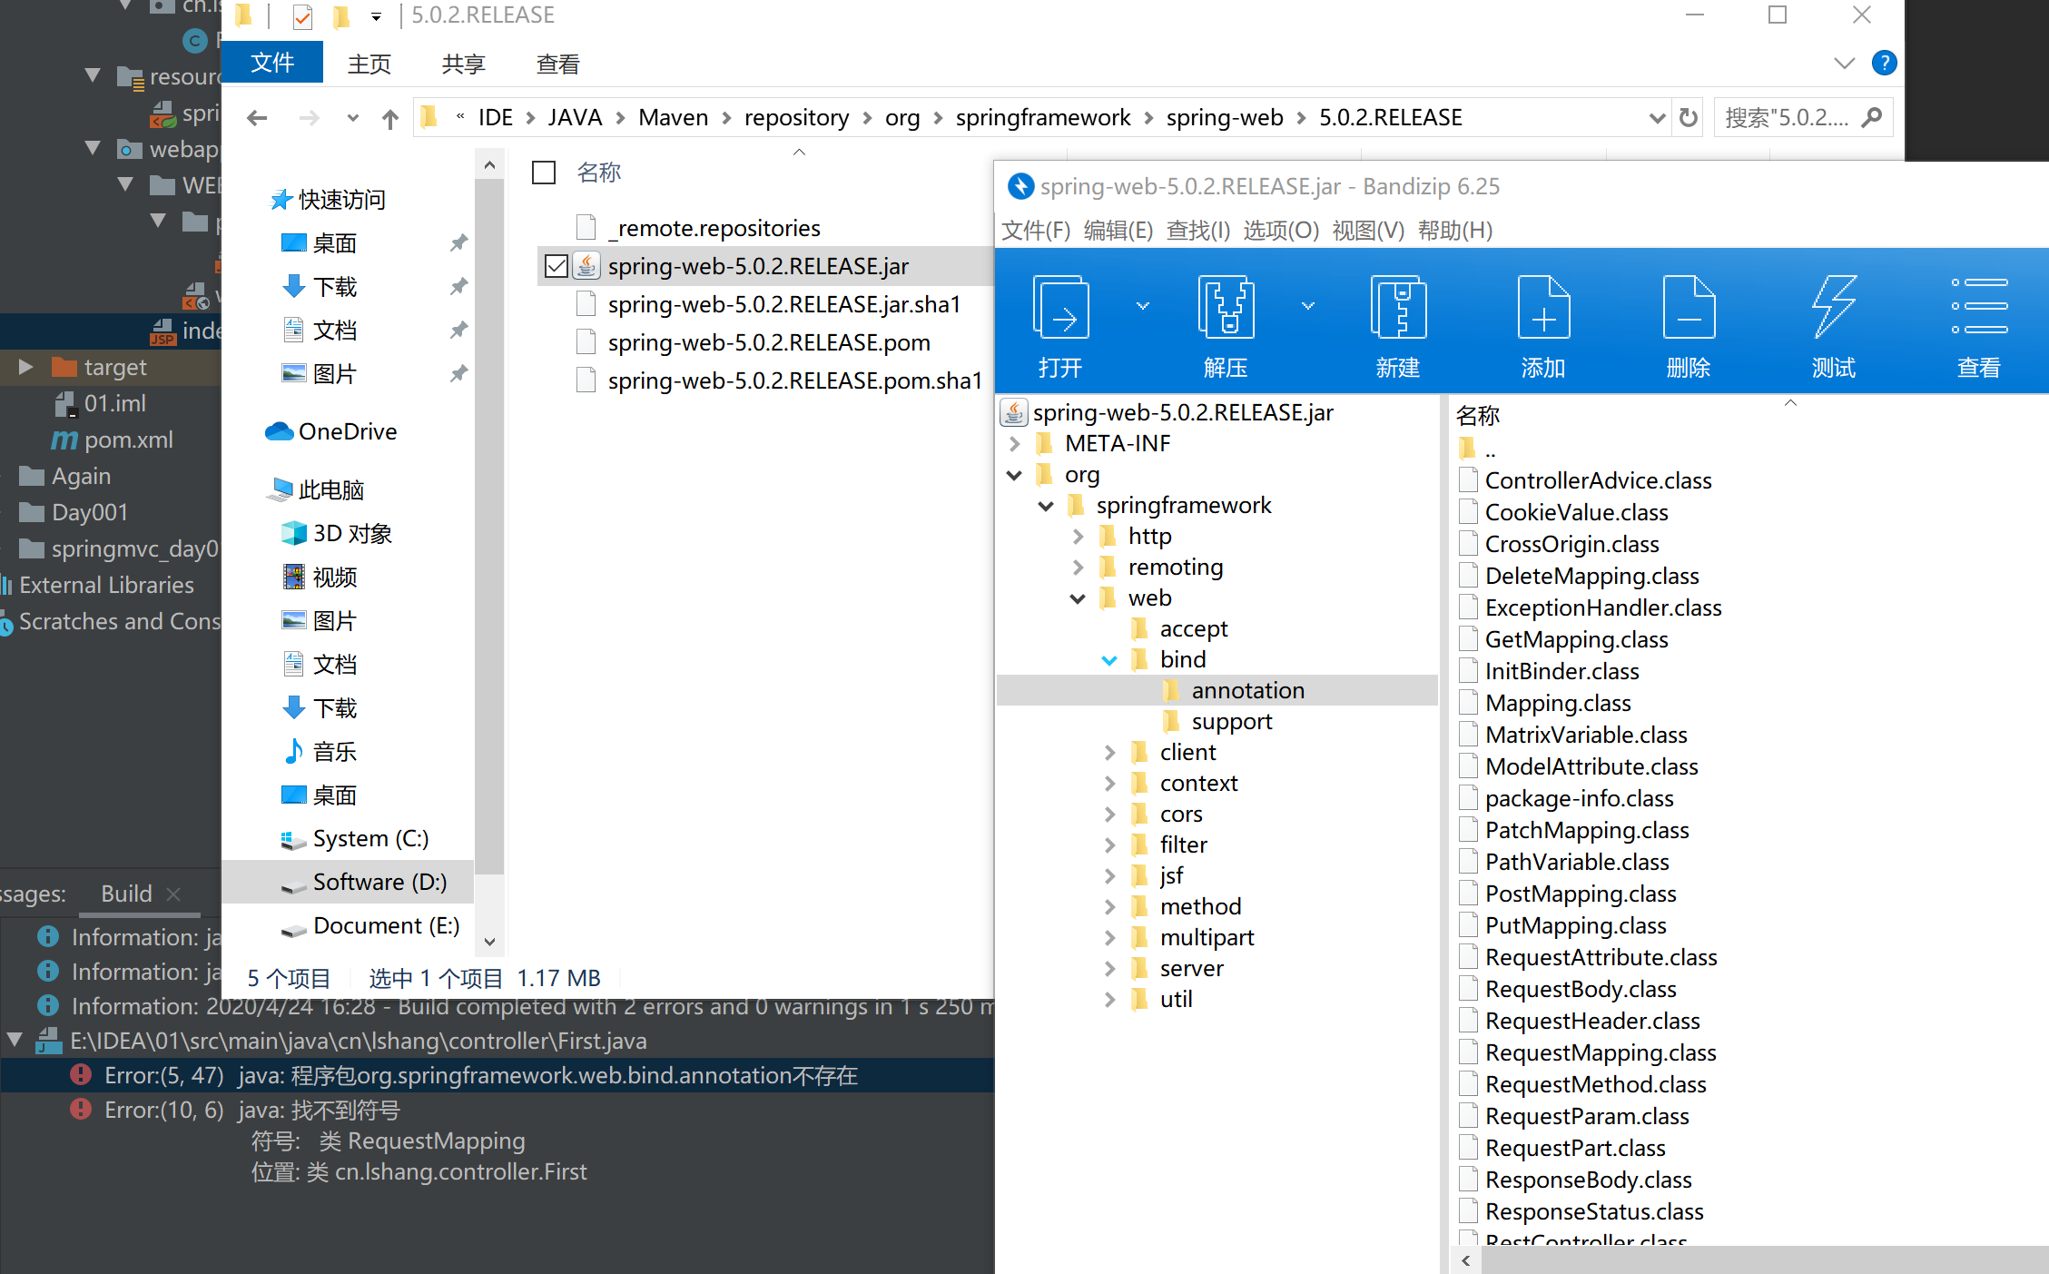
Task: Click the View (查看) list icon in Bandizip
Action: [x=1978, y=309]
